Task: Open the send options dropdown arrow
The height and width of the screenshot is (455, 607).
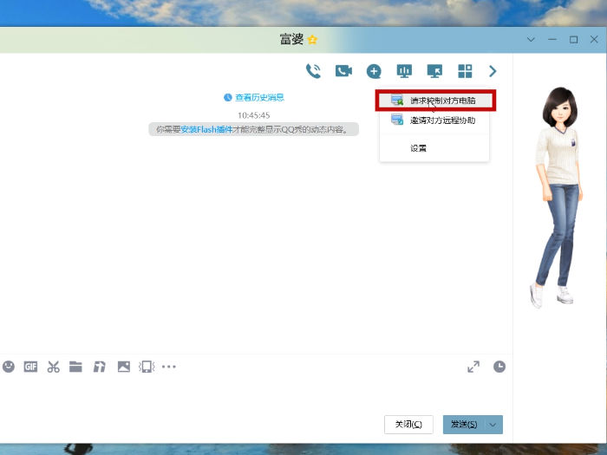Action: pos(493,425)
